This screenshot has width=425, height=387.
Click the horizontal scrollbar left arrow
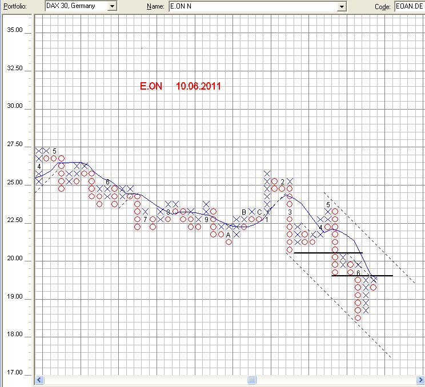(39, 380)
